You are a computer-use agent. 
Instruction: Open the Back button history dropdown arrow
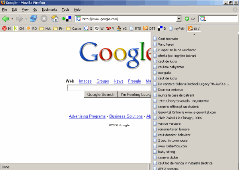12,19
